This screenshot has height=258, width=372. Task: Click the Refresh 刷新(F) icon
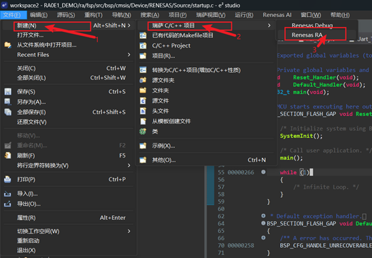(x=7, y=155)
